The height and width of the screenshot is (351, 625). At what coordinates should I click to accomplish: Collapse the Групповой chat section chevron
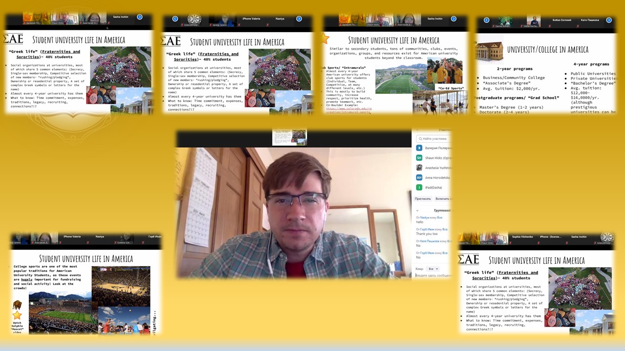pos(417,211)
